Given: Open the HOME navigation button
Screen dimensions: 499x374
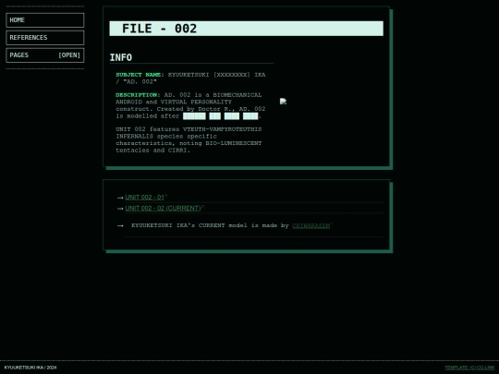Looking at the screenshot, I should click(x=45, y=20).
